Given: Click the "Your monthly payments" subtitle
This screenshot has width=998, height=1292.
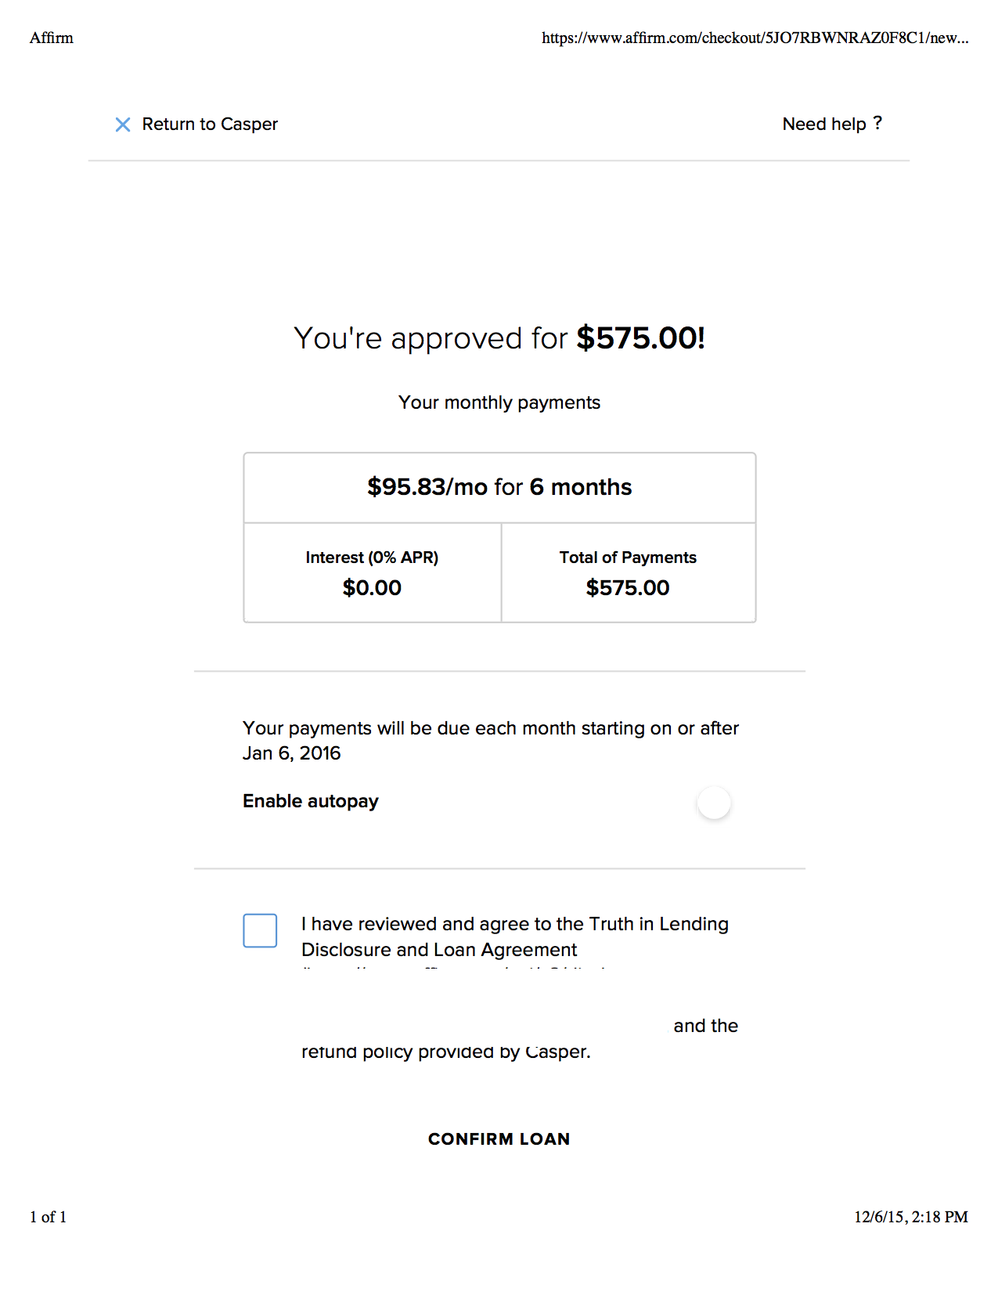Looking at the screenshot, I should coord(499,402).
